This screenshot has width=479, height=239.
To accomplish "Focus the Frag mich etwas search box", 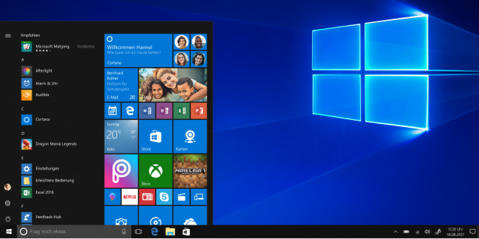I will [x=74, y=232].
